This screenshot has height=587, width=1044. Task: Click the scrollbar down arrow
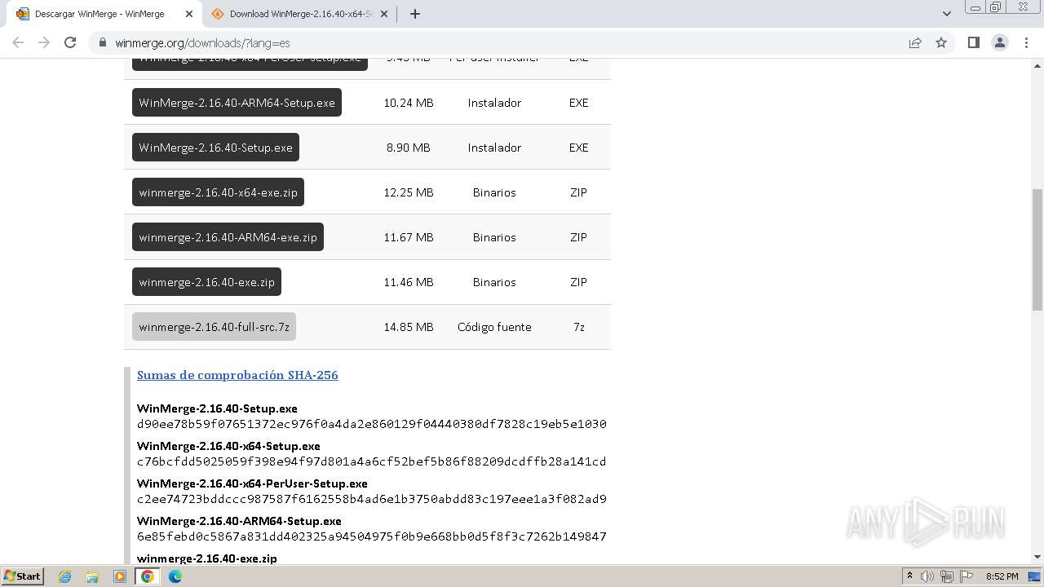1037,557
